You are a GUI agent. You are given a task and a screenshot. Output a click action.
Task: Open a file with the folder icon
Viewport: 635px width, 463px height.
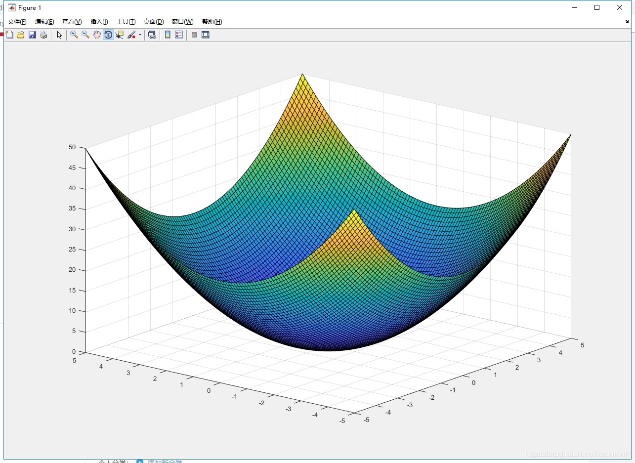click(x=21, y=35)
